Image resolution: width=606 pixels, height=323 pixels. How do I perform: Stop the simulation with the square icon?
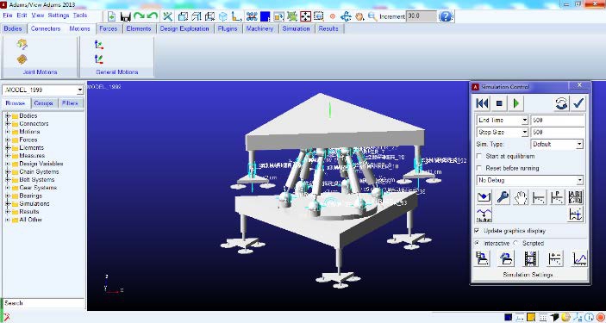(x=499, y=103)
